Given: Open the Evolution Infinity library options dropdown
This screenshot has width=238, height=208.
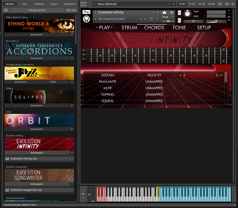Looking at the screenshot, I should tap(72, 153).
